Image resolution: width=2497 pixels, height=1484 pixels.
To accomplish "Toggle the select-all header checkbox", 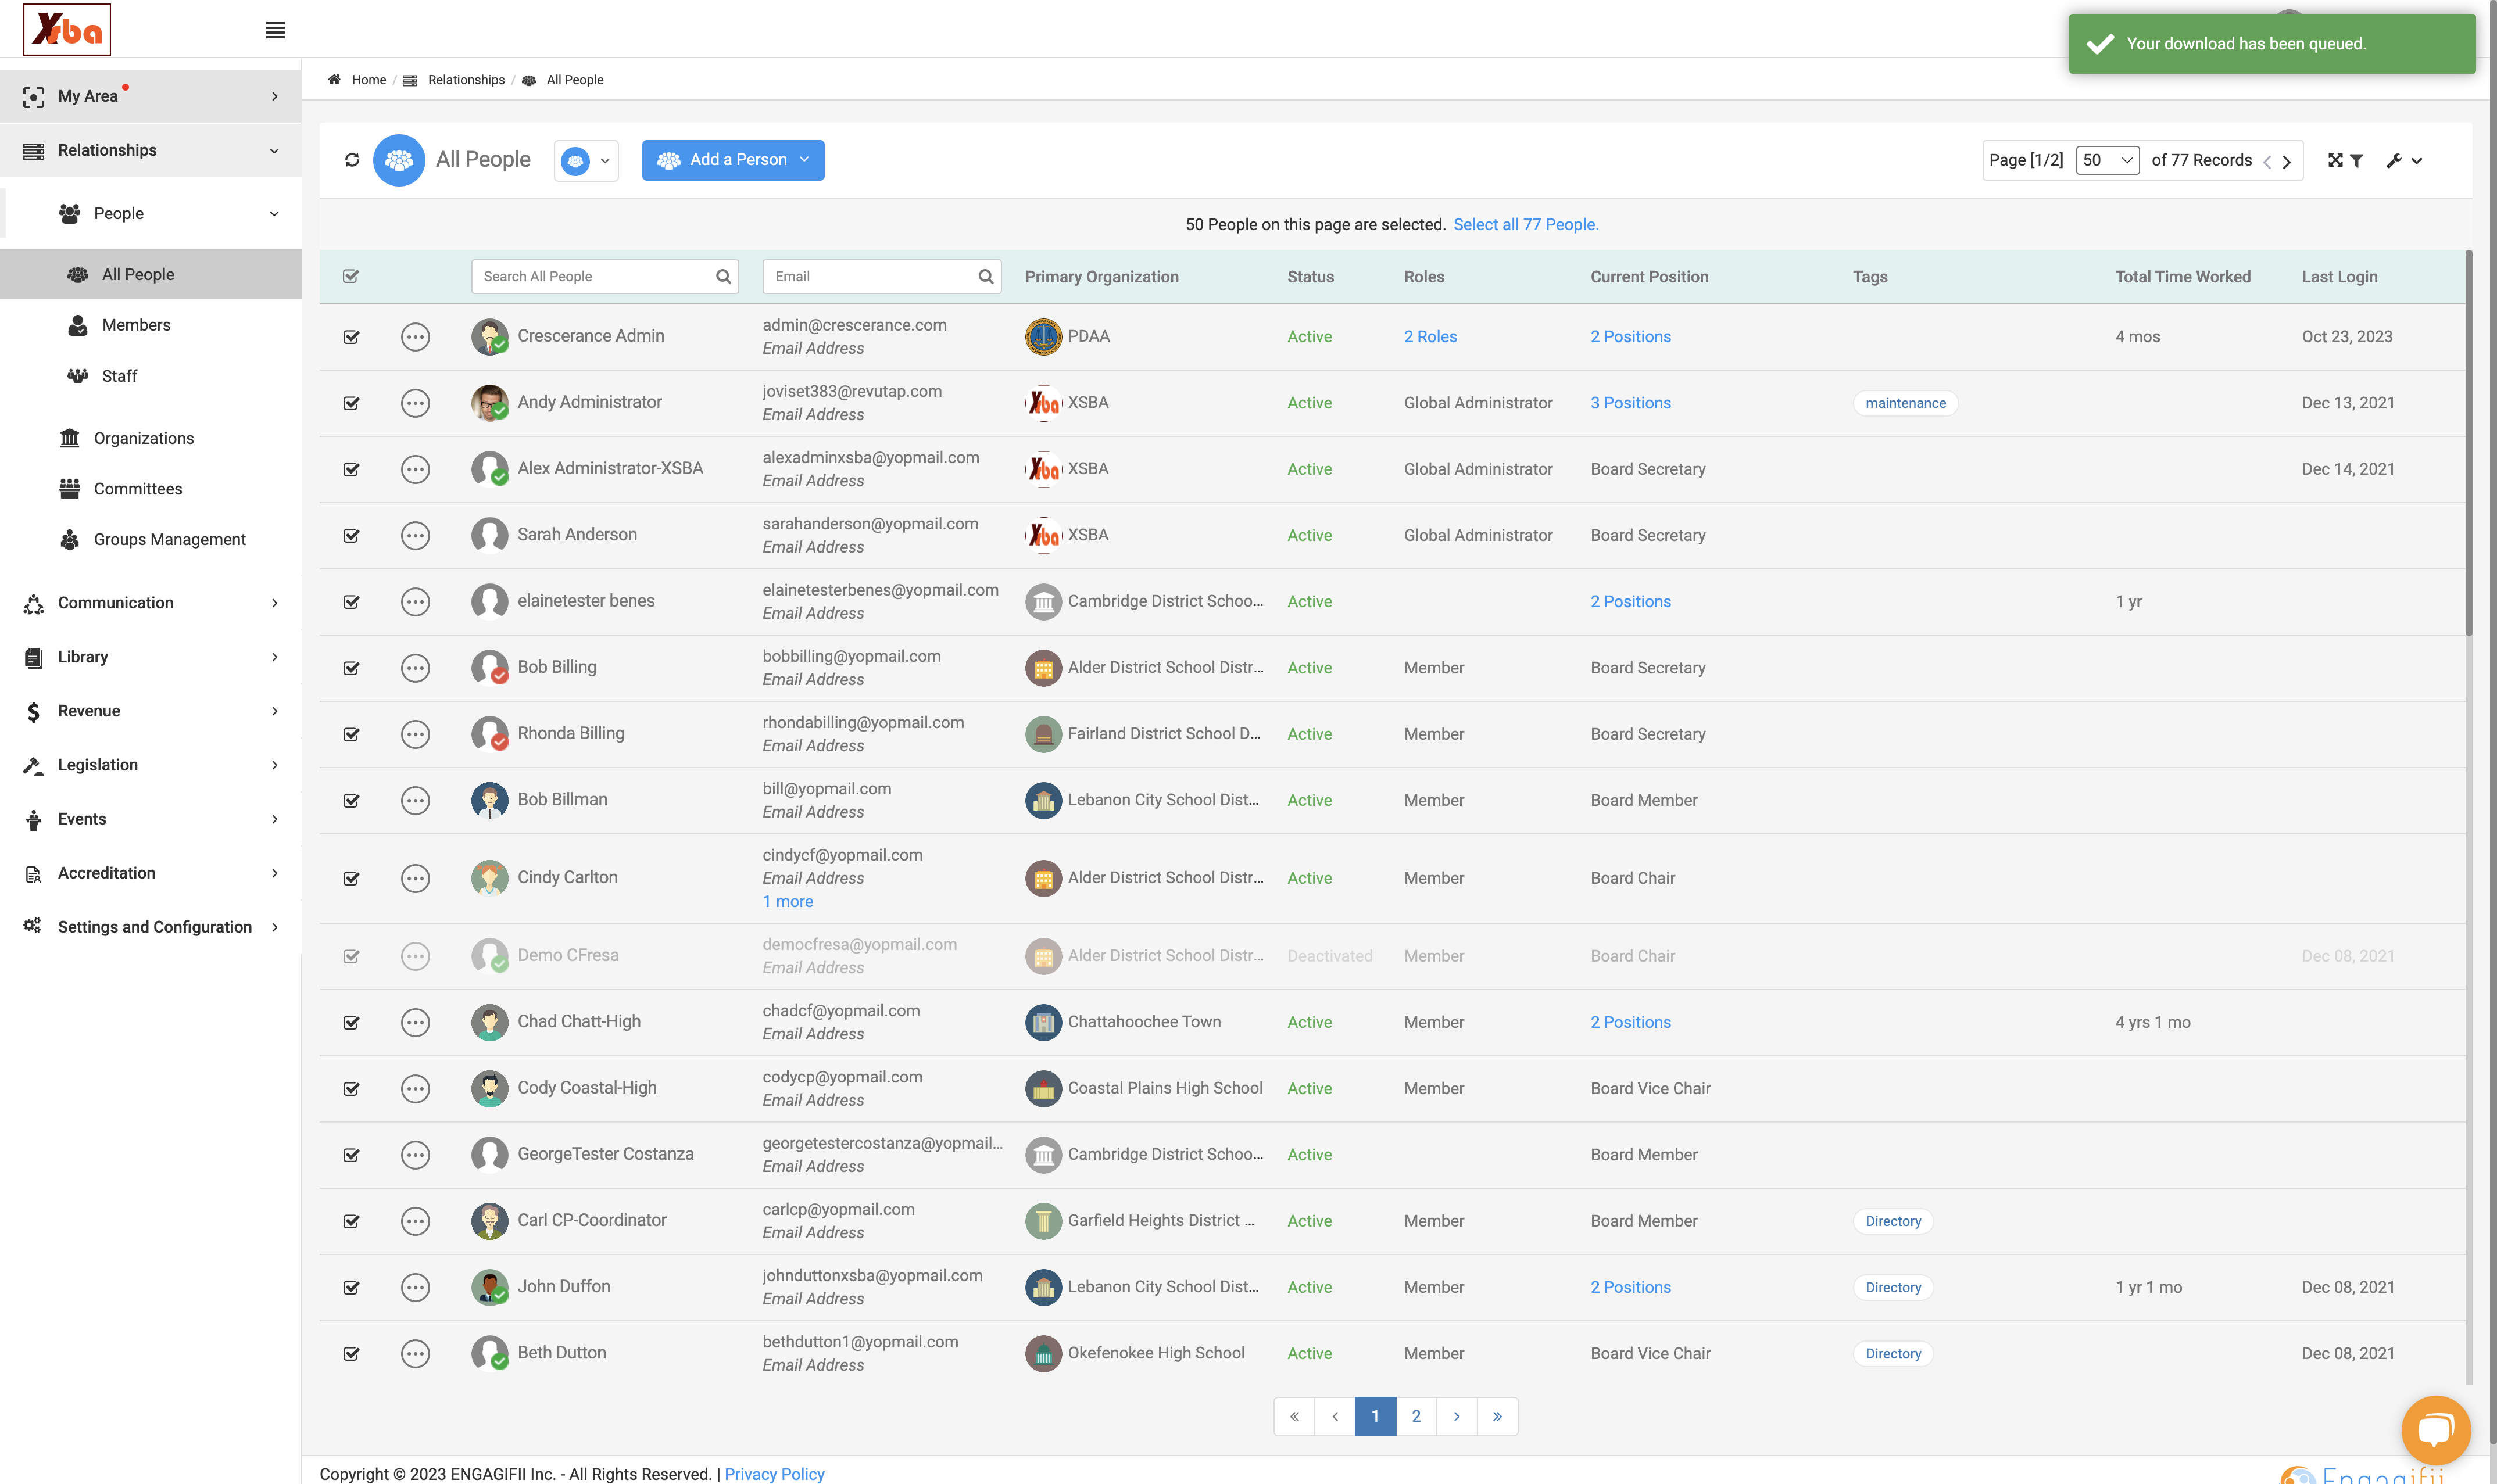I will coord(351,276).
